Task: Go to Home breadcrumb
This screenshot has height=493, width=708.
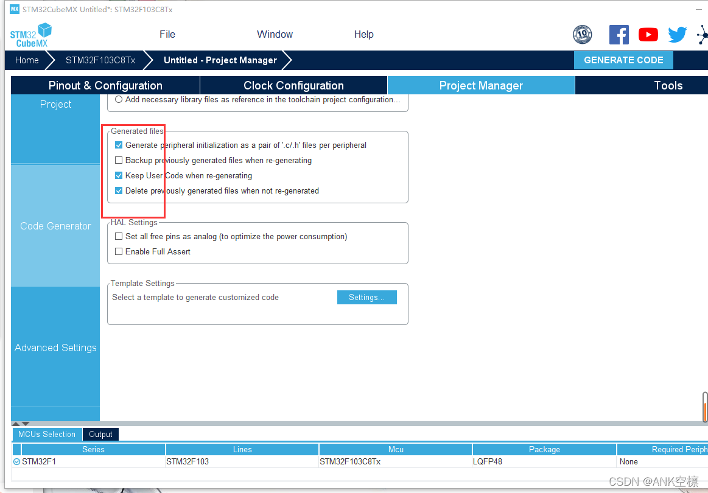Action: tap(27, 60)
